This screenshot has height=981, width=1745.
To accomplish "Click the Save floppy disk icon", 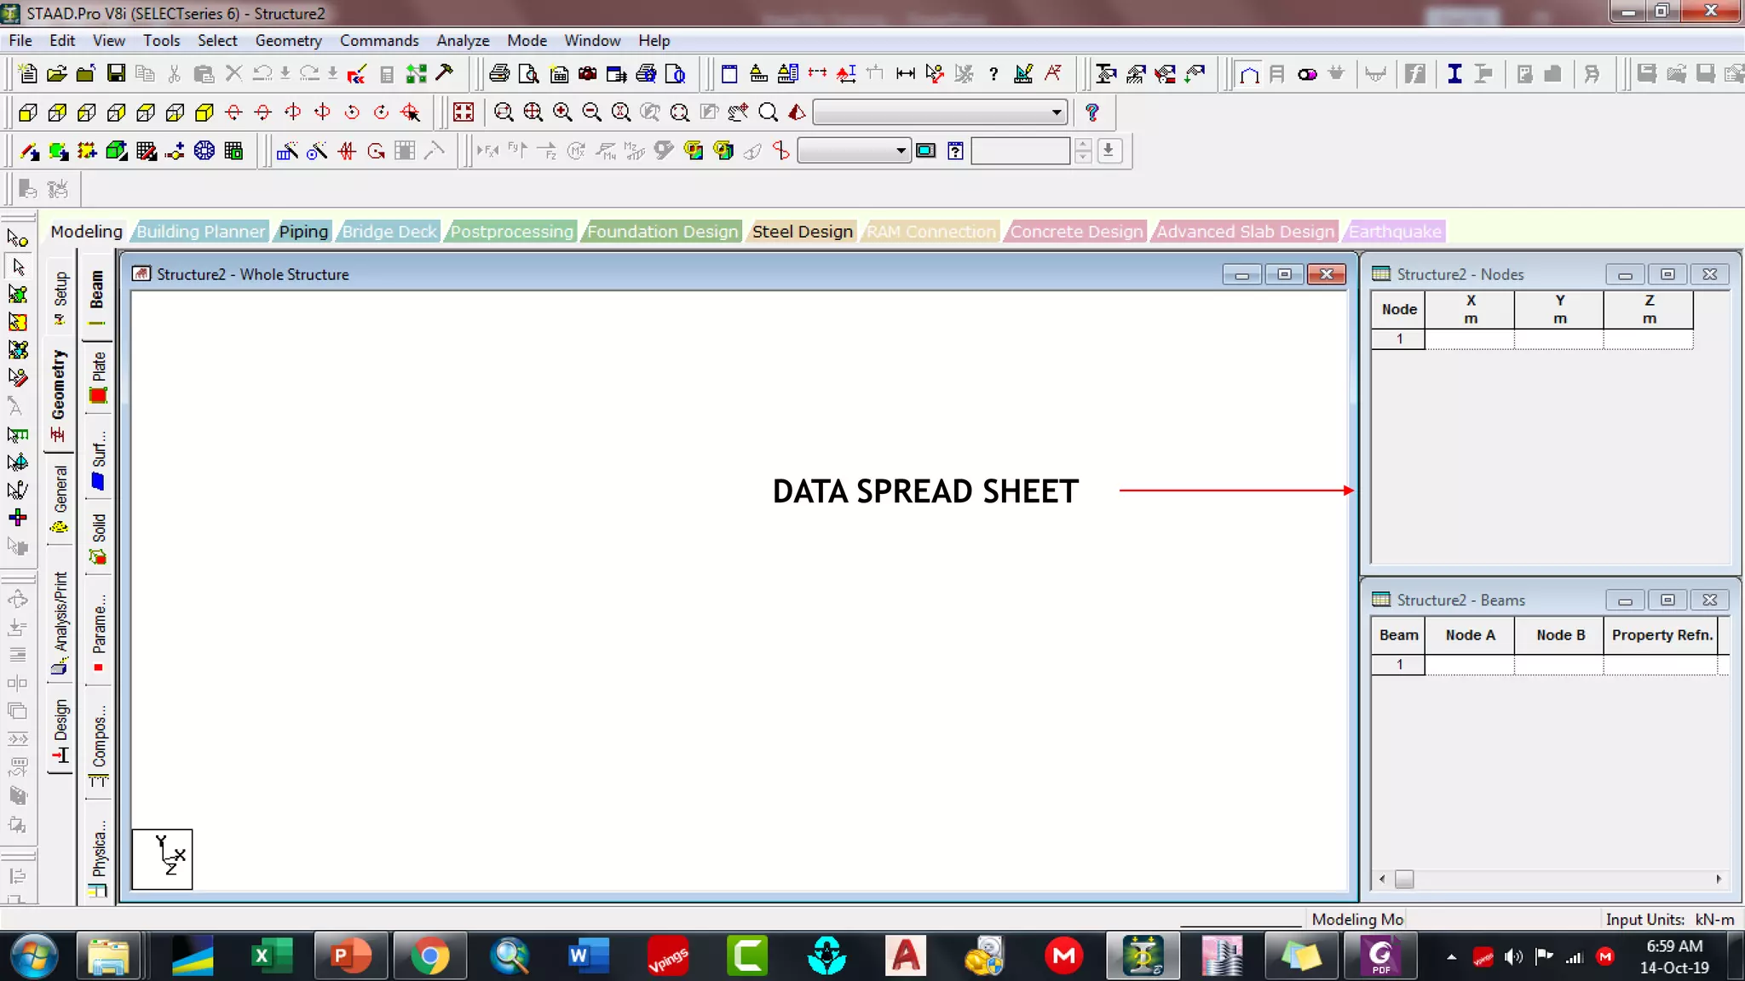I will pyautogui.click(x=116, y=74).
